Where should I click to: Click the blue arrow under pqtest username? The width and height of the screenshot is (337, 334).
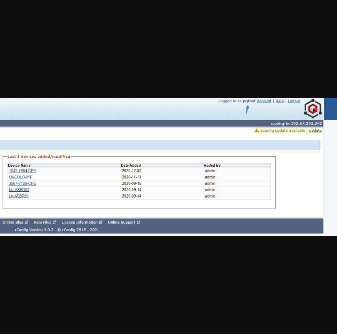point(247,109)
